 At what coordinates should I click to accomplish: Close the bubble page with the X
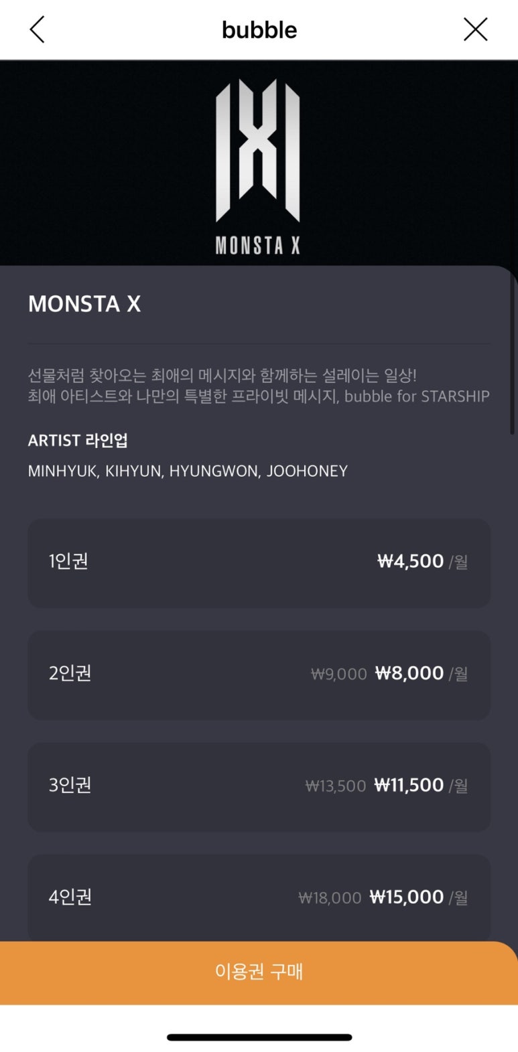(475, 29)
